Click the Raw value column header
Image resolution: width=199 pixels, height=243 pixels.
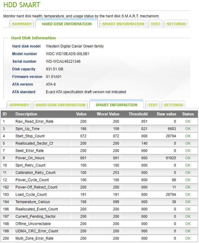(166, 114)
